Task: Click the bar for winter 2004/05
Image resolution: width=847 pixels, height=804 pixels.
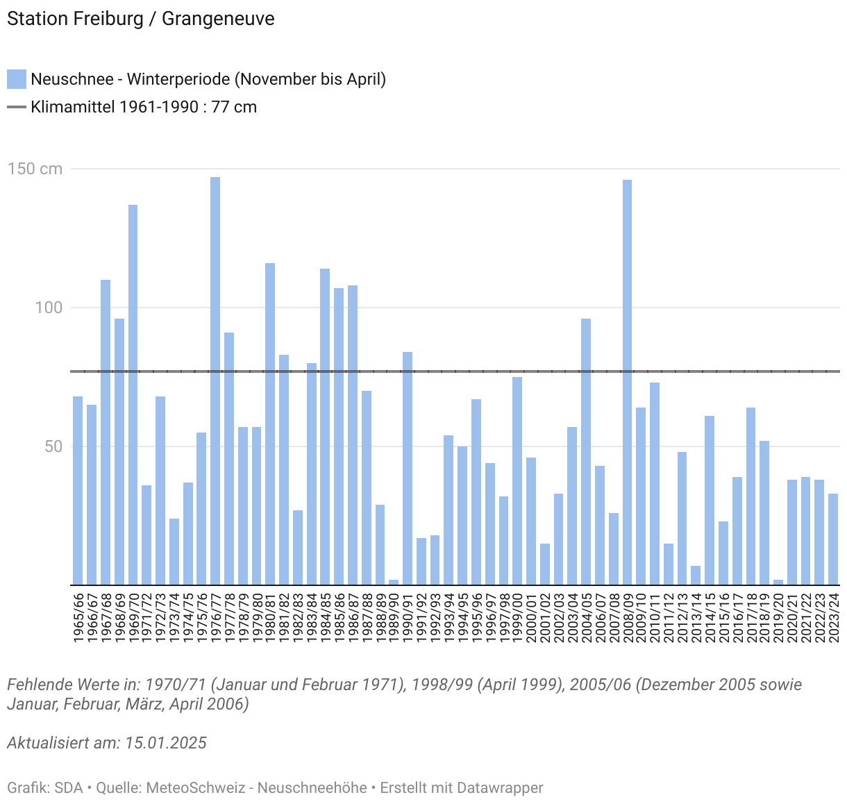Action: [586, 451]
